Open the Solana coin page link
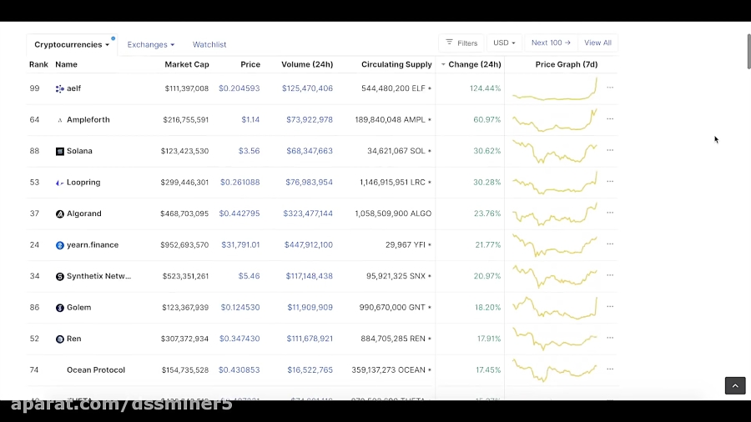Viewport: 751px width, 422px height. pos(79,151)
